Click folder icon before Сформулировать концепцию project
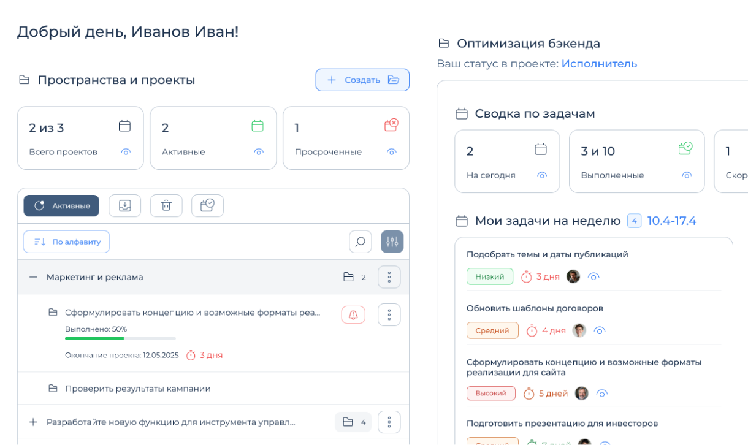The image size is (748, 445). click(x=53, y=313)
